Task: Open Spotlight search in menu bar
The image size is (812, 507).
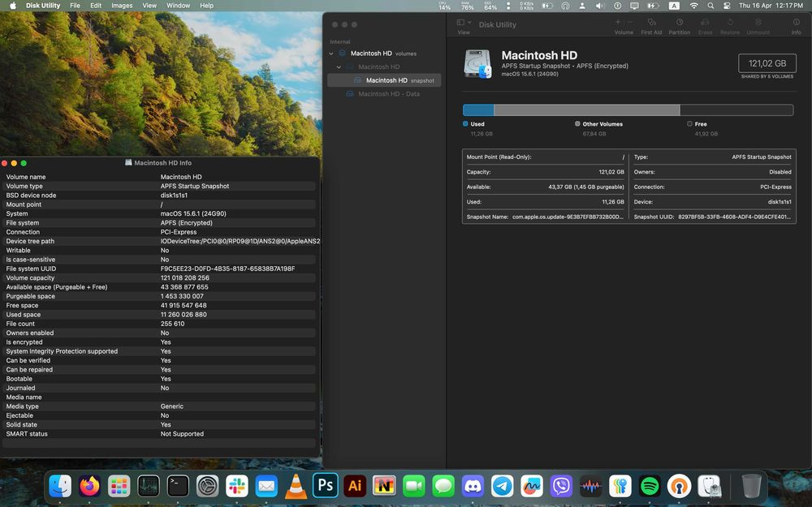Action: [x=710, y=5]
